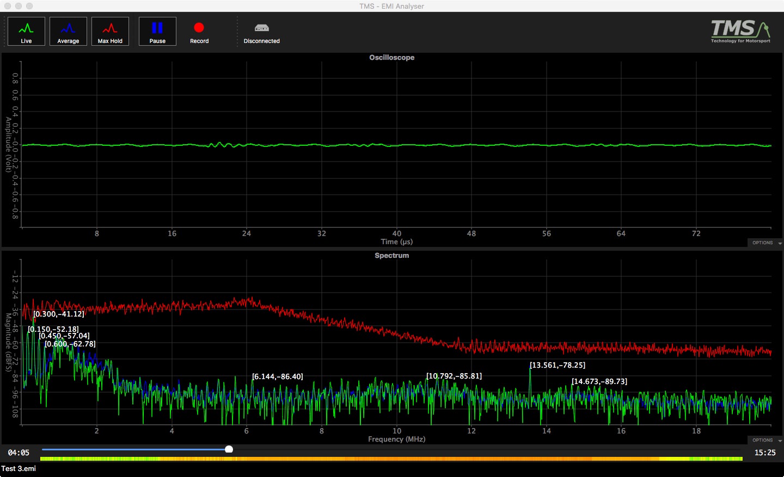Toggle the Average trace display
The width and height of the screenshot is (784, 477).
click(68, 32)
